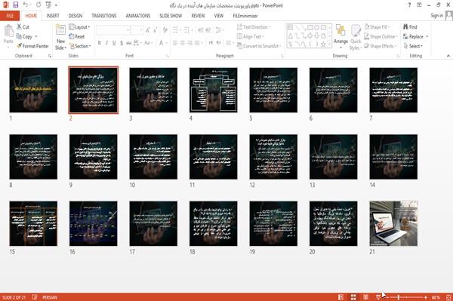Reset the slide layout
453x301 pixels.
point(77,37)
